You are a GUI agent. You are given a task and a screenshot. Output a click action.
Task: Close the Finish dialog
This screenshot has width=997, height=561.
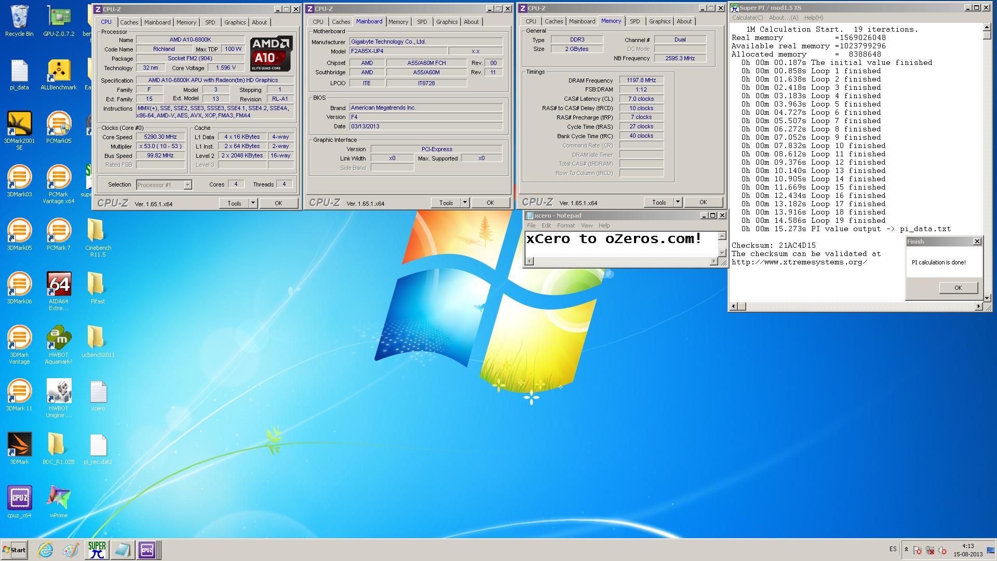(x=977, y=242)
